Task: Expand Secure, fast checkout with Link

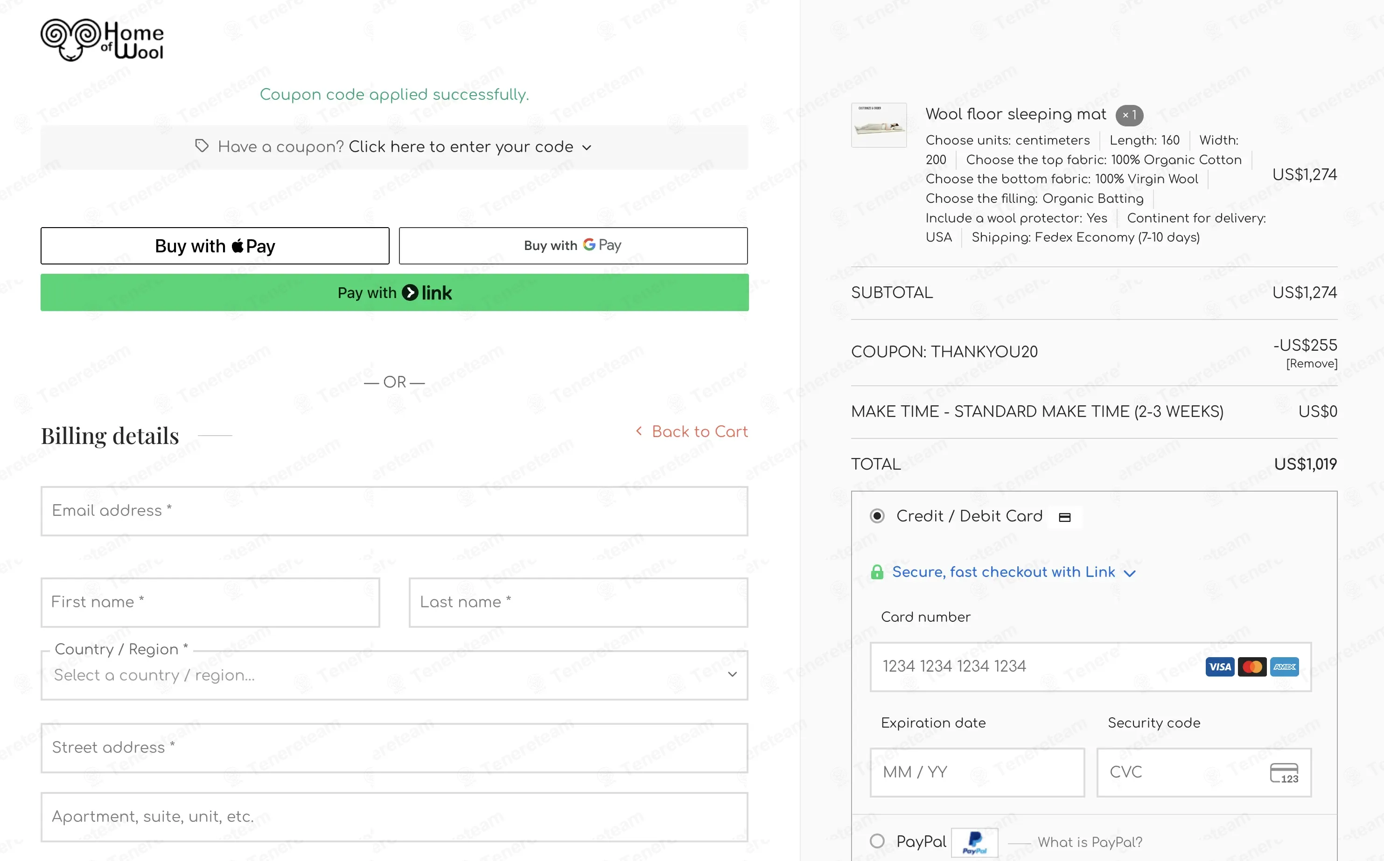Action: pos(1003,572)
